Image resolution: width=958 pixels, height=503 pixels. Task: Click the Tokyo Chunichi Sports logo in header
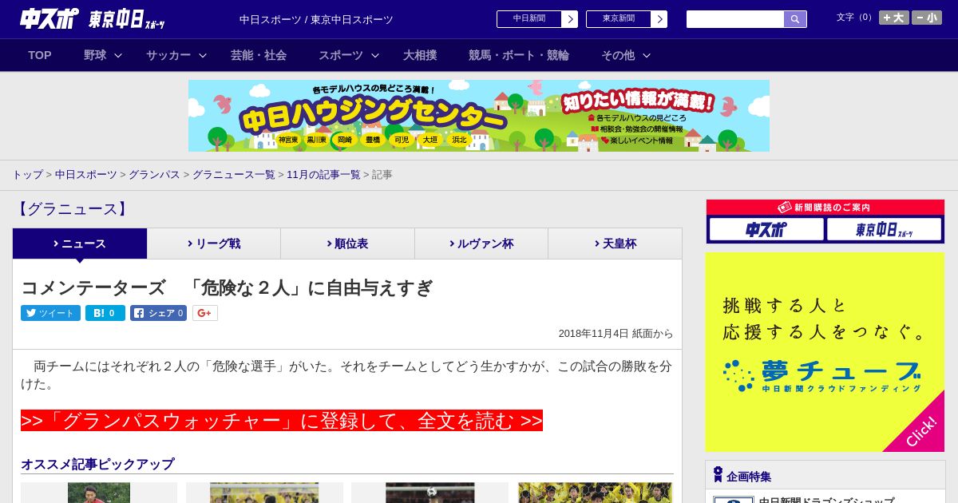127,19
